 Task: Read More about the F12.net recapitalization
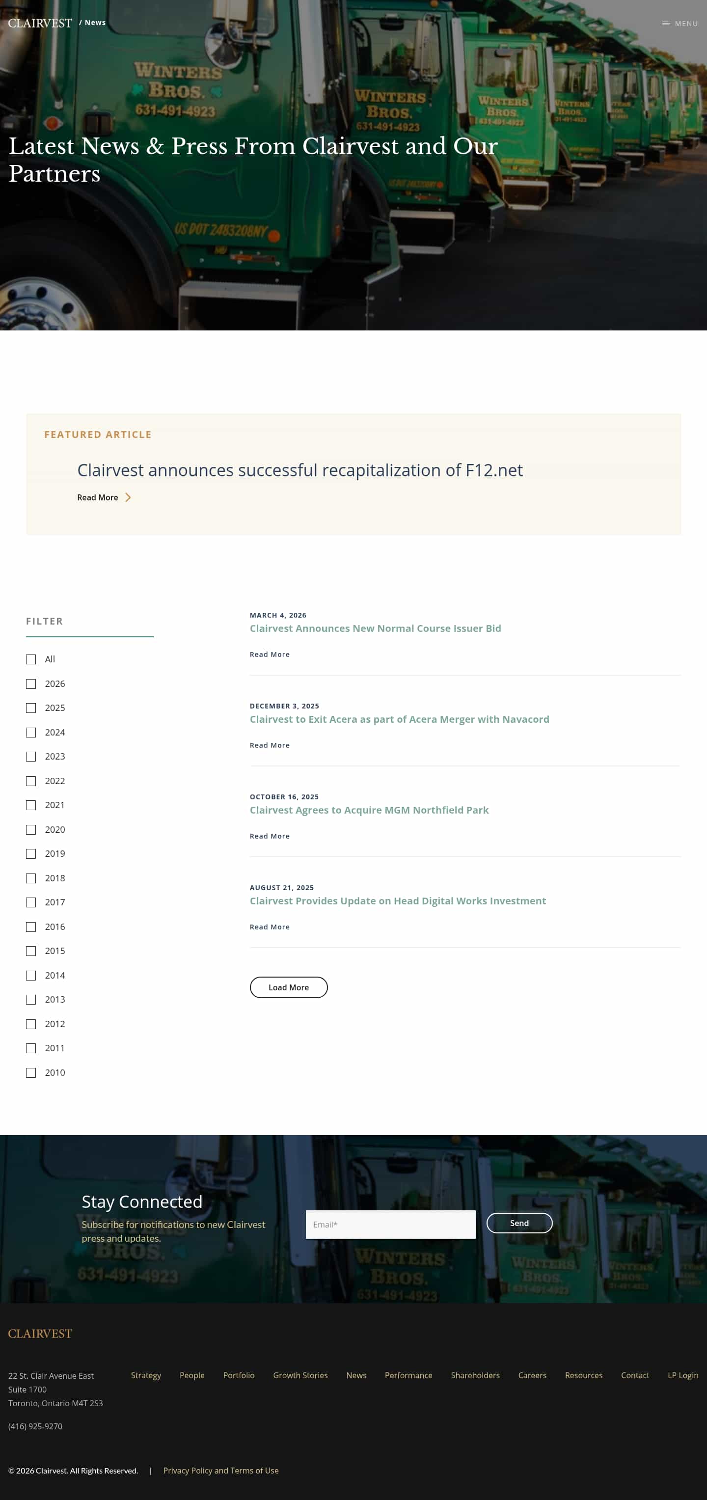[x=98, y=497]
